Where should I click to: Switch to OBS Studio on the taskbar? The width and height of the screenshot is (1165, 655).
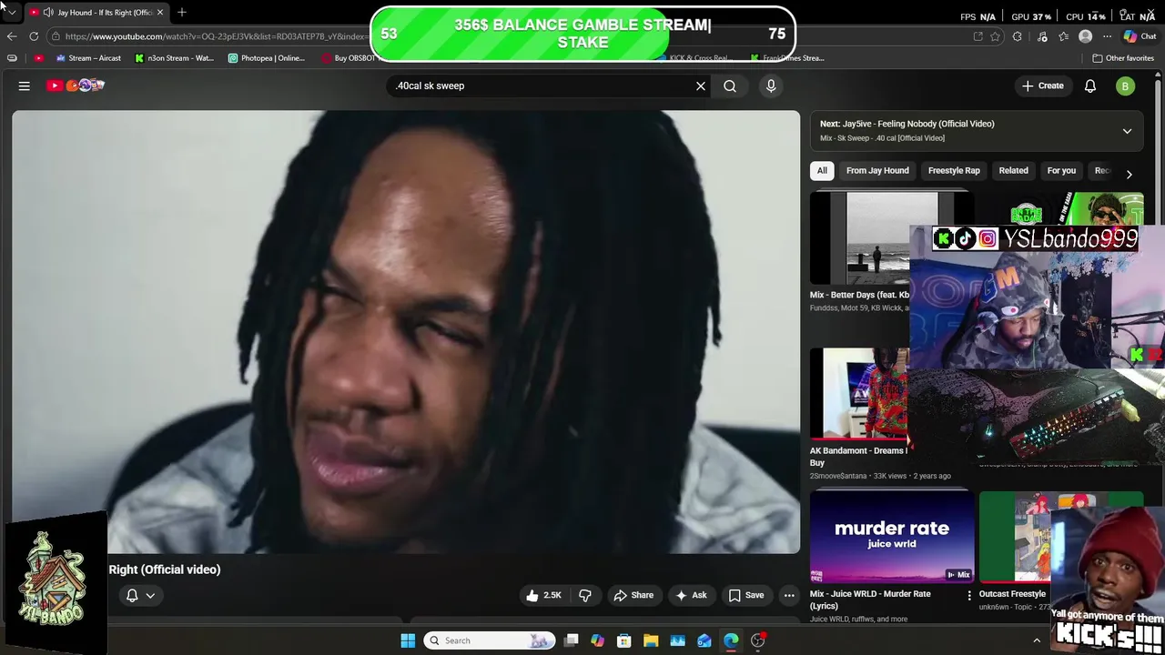(758, 640)
